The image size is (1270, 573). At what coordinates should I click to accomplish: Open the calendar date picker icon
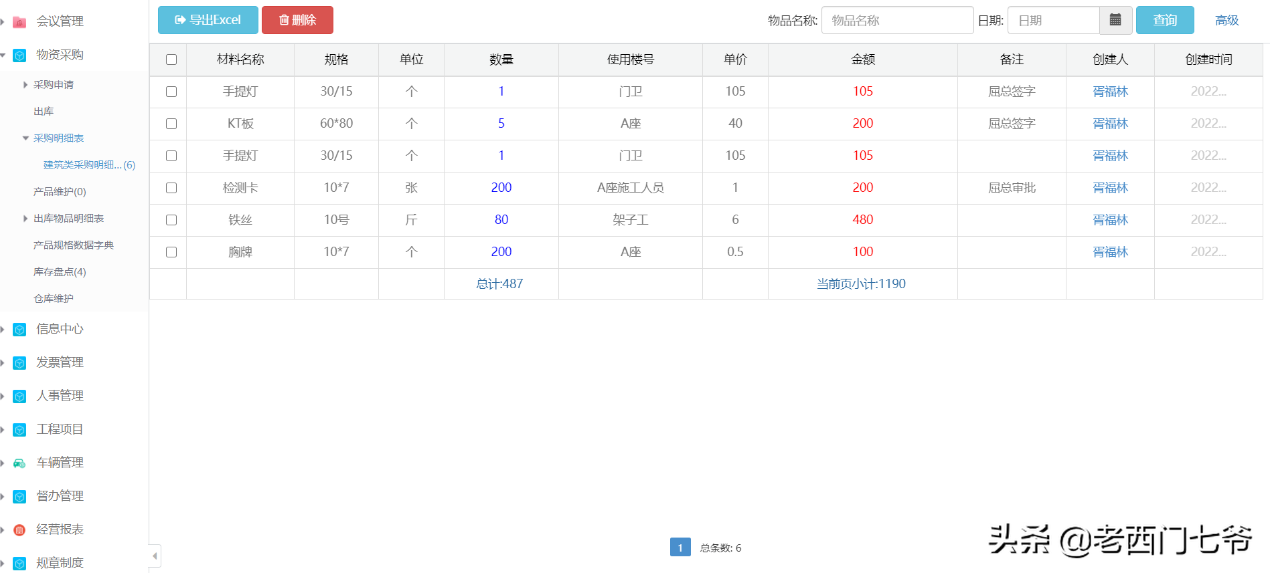1115,20
